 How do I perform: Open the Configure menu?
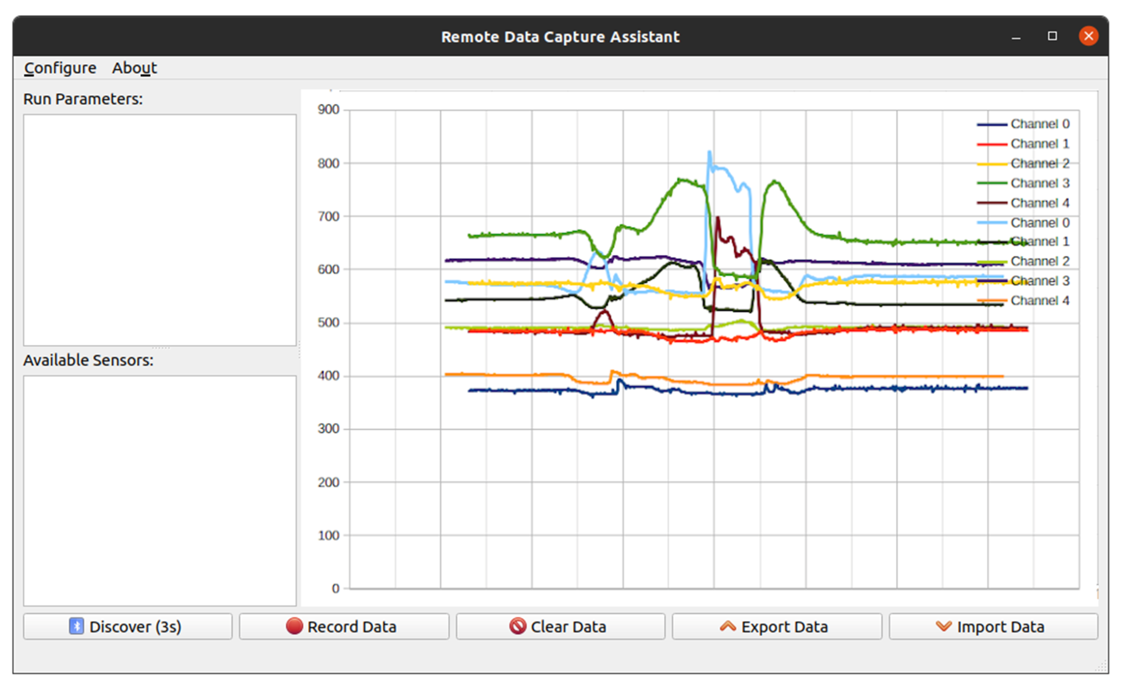click(x=60, y=67)
